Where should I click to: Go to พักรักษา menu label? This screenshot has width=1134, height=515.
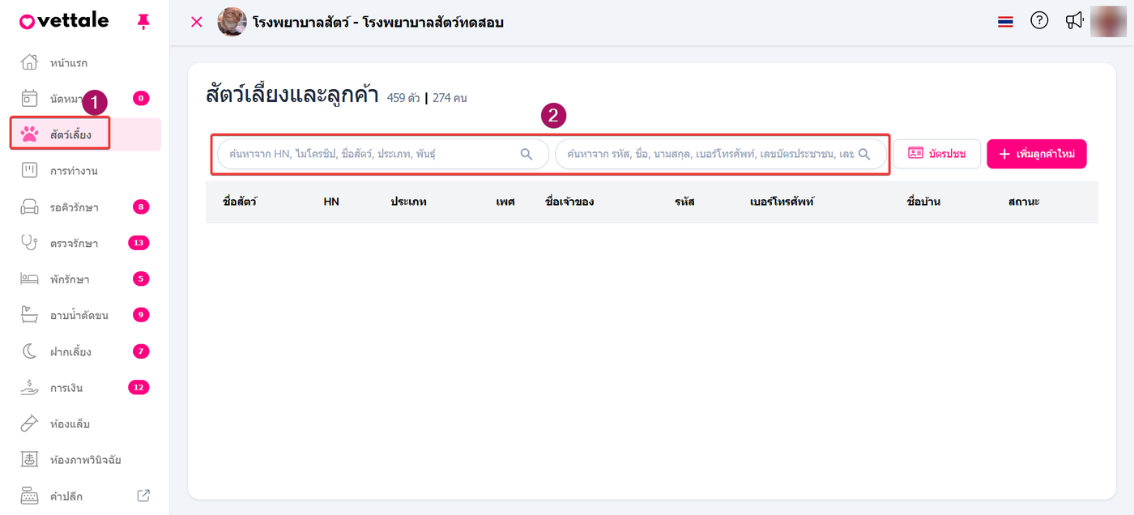70,280
